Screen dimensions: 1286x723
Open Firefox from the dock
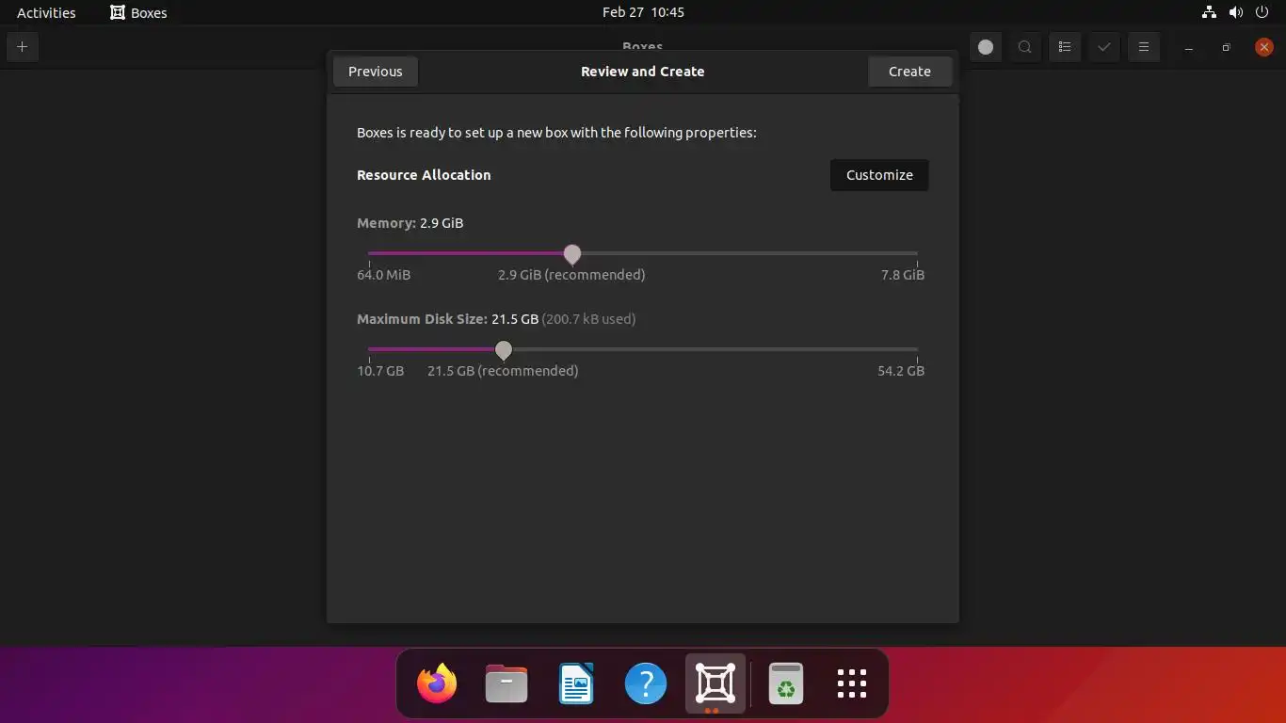click(437, 683)
